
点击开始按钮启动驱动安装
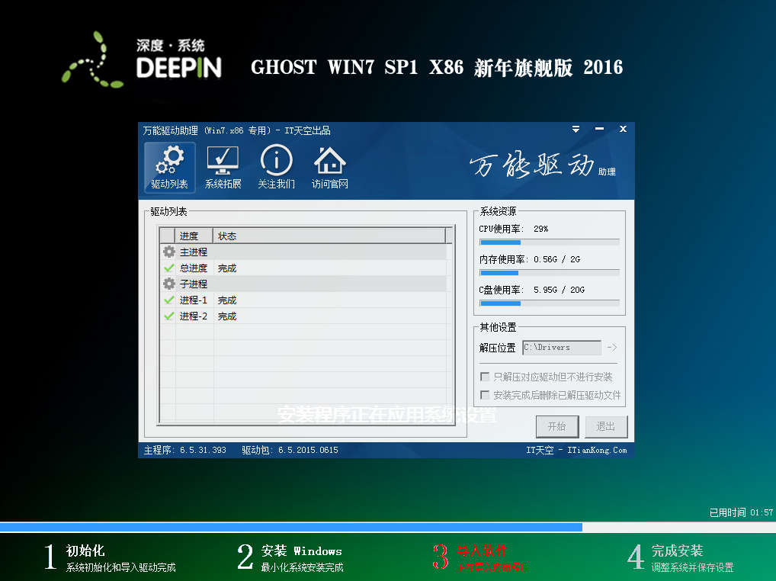(557, 426)
